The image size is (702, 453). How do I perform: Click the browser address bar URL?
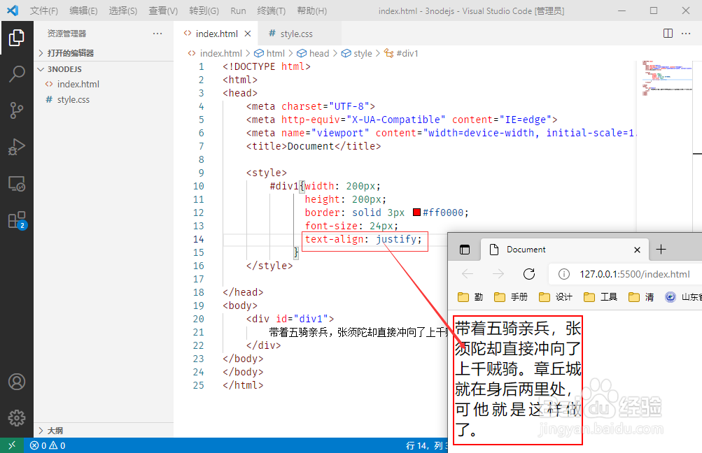click(634, 274)
